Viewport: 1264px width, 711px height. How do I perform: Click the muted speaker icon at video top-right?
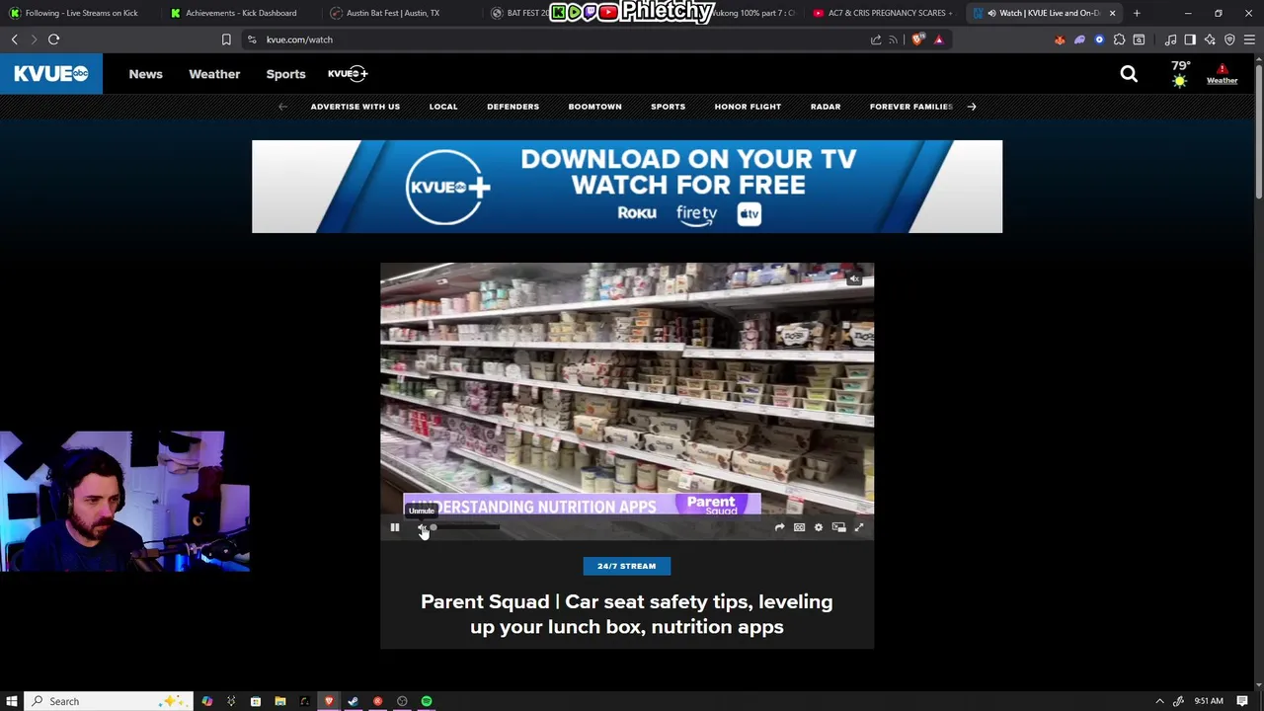[854, 279]
